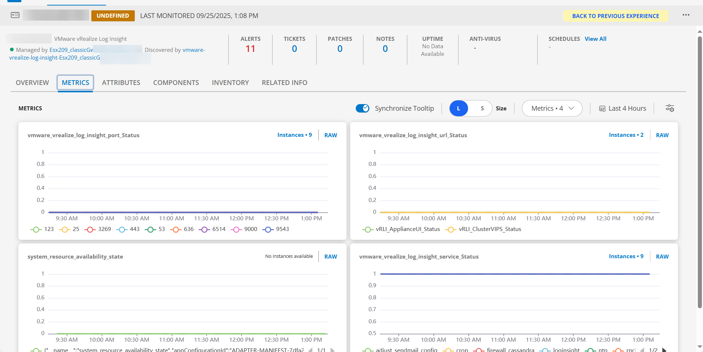Viewport: 703px width, 352px height.
Task: Disable the Synchronize Tooltip switch
Action: point(362,108)
